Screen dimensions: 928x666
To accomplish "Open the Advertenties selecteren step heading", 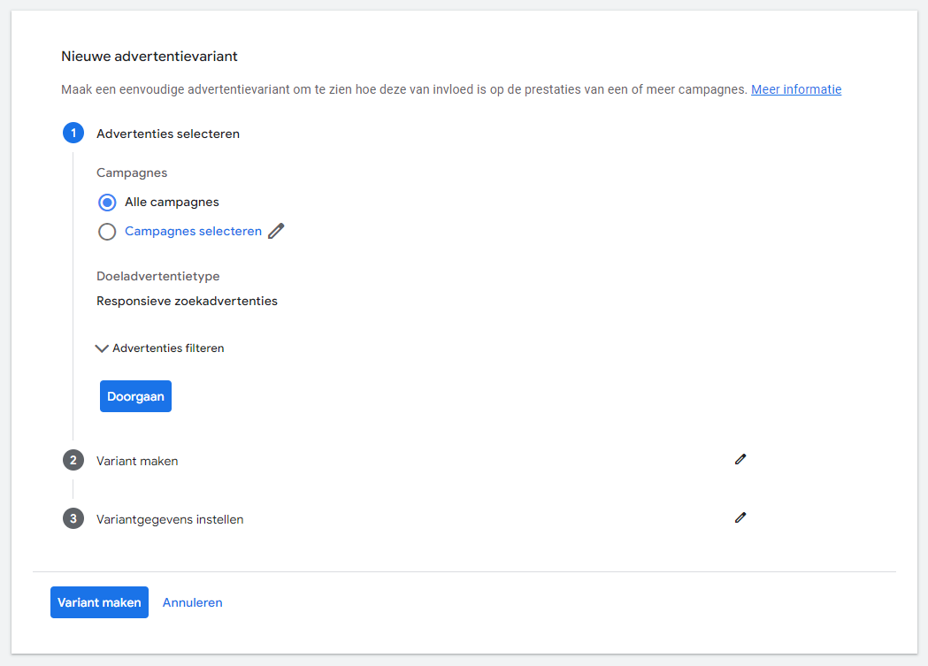I will pos(168,134).
